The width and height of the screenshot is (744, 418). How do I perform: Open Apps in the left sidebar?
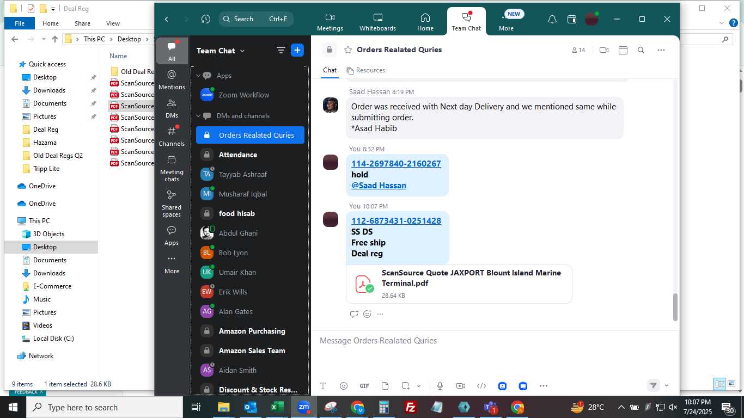pyautogui.click(x=172, y=236)
